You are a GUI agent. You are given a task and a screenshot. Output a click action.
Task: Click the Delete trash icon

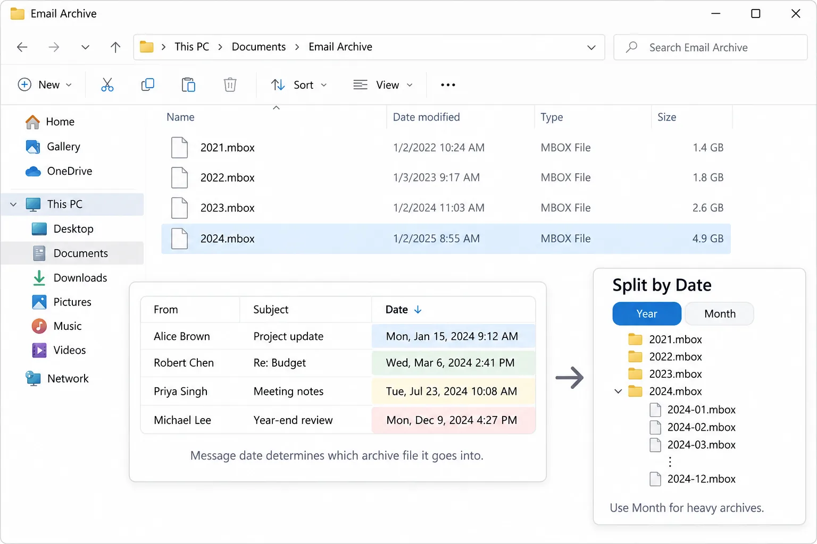click(x=230, y=85)
